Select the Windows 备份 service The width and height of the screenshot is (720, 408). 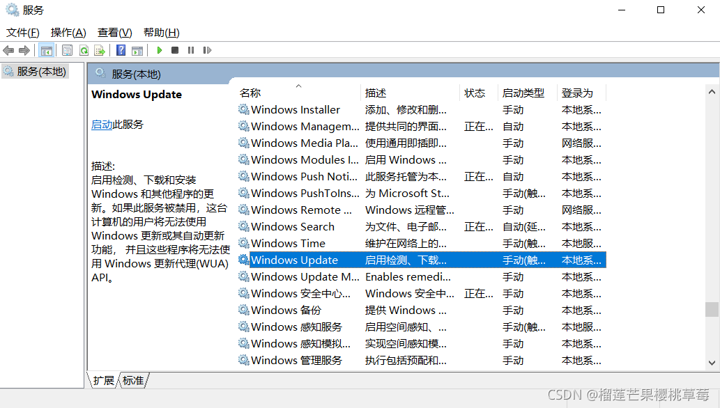pos(286,311)
